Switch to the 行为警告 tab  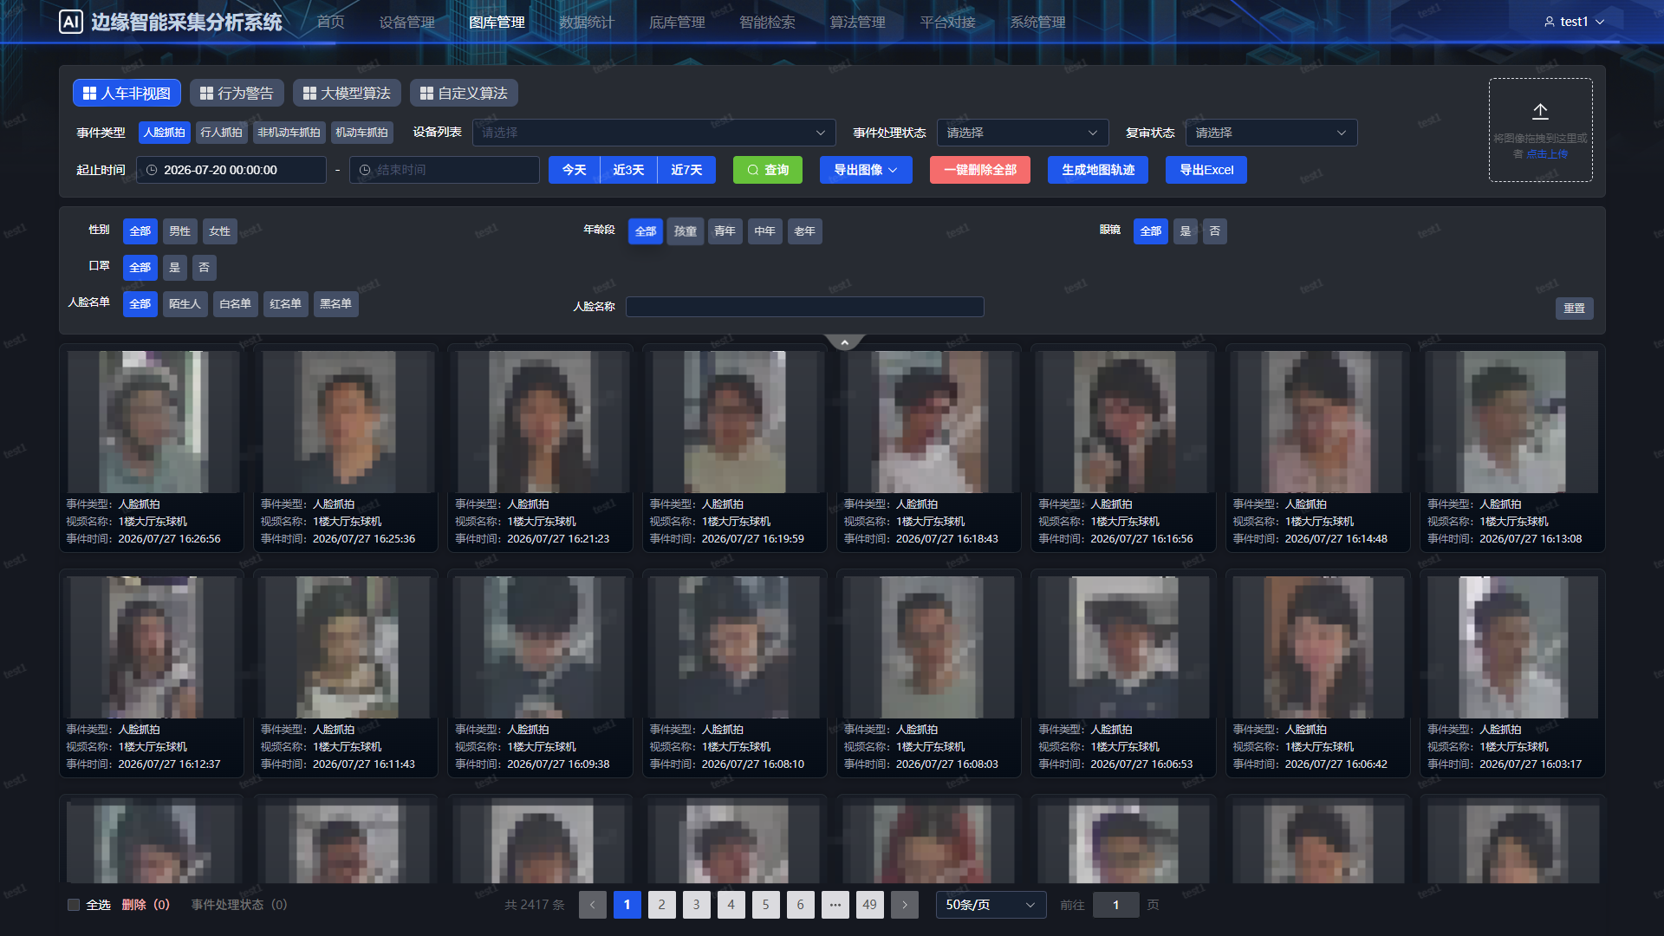(x=237, y=93)
